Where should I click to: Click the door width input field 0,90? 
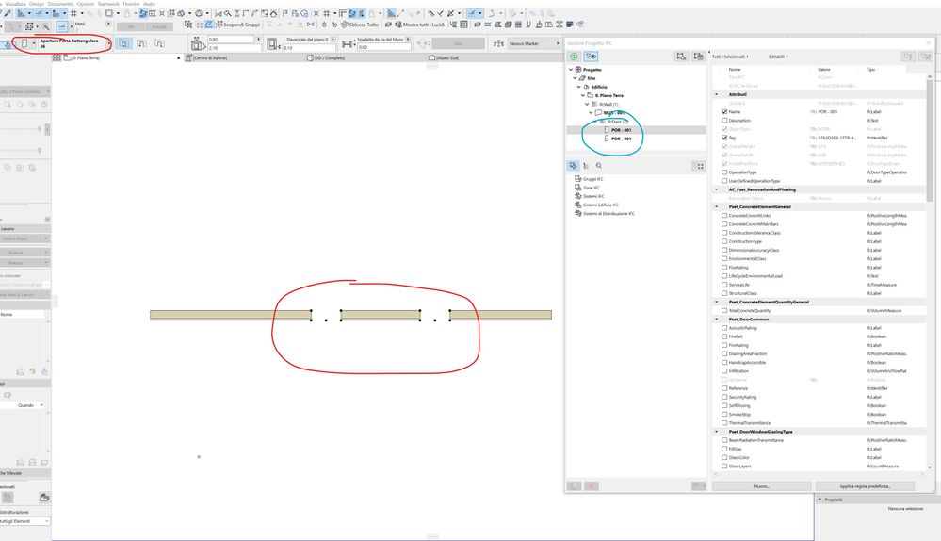tap(231, 39)
